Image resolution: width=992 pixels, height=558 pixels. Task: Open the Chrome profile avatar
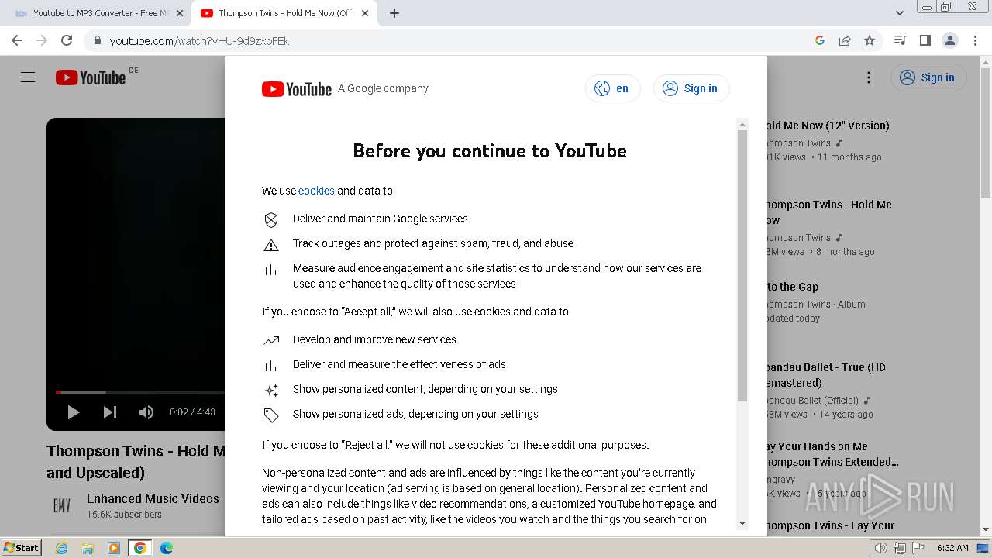pos(949,40)
